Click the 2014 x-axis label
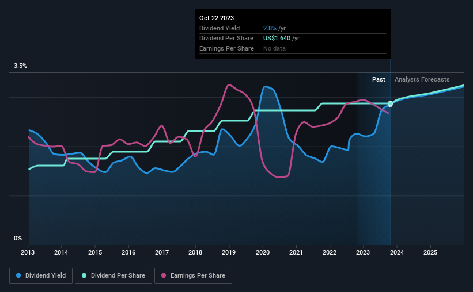This screenshot has height=292, width=473. pos(61,252)
